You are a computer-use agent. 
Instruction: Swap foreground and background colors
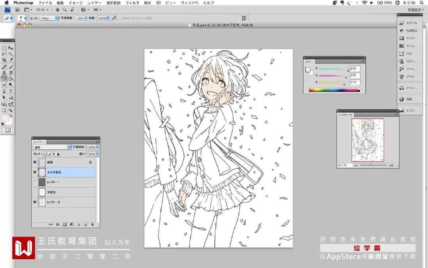11,116
